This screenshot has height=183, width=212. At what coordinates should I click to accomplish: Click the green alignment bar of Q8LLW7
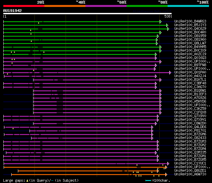coord(80,43)
